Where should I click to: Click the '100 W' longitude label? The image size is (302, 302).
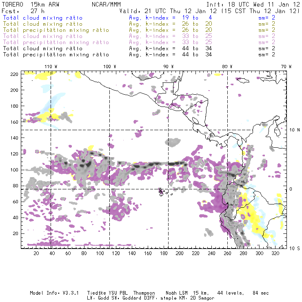(110, 67)
